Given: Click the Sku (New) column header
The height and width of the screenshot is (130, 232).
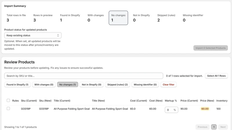Looking at the screenshot, I should tap(45, 101).
